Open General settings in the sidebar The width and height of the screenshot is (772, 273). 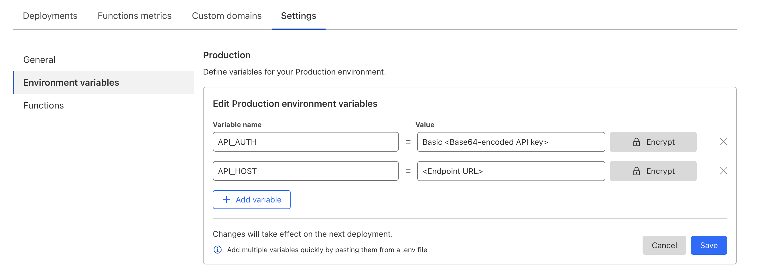[39, 59]
